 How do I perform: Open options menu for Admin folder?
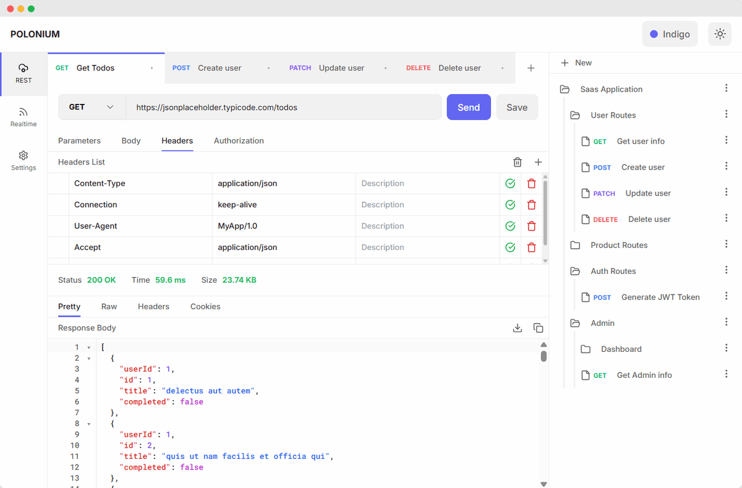pyautogui.click(x=726, y=322)
